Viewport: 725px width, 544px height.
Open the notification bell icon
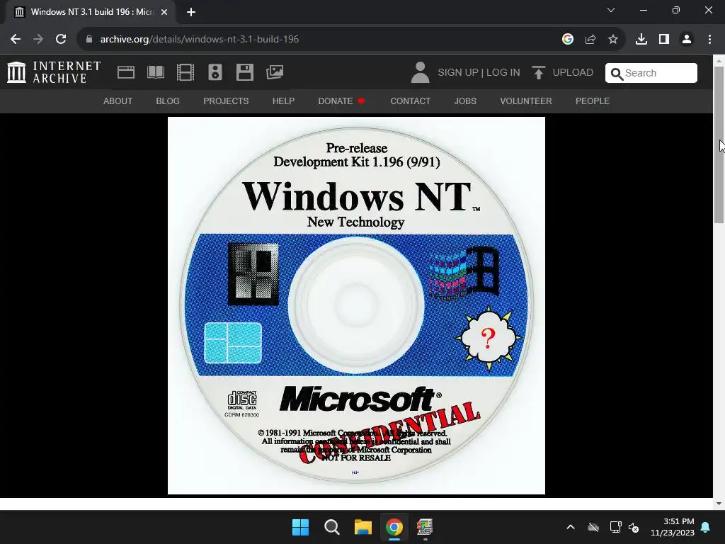click(706, 527)
